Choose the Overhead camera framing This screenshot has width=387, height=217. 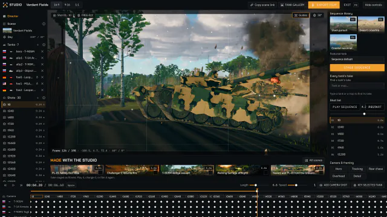coord(339,176)
